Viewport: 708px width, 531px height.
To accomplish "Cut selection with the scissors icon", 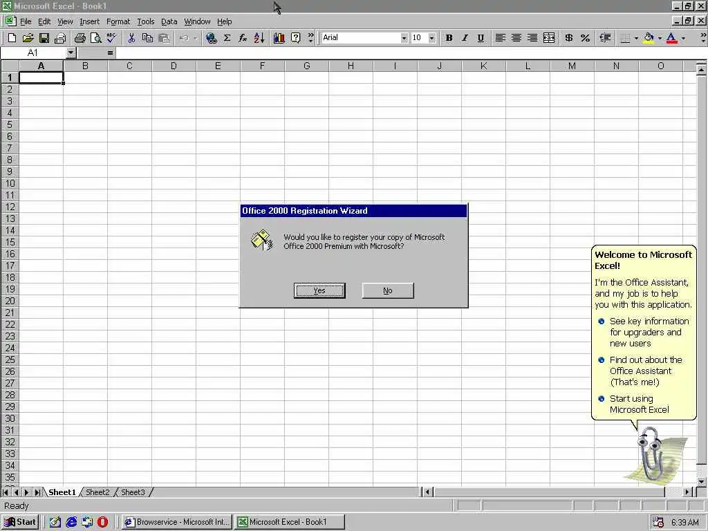I will click(131, 38).
